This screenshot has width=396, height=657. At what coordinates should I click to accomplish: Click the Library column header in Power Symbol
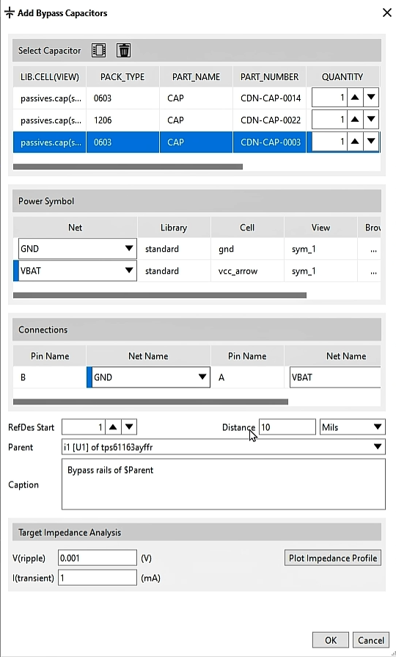(x=174, y=228)
